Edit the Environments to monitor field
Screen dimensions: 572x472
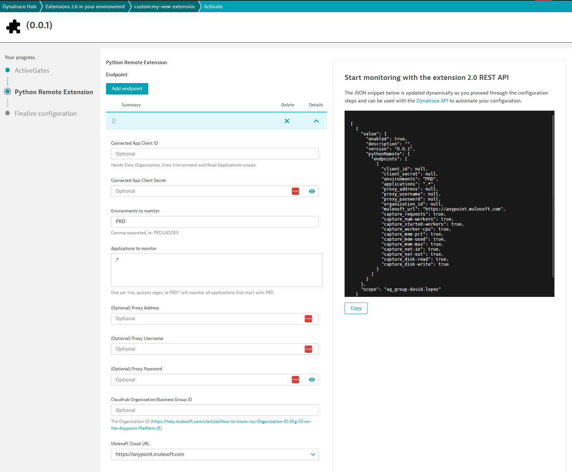215,222
